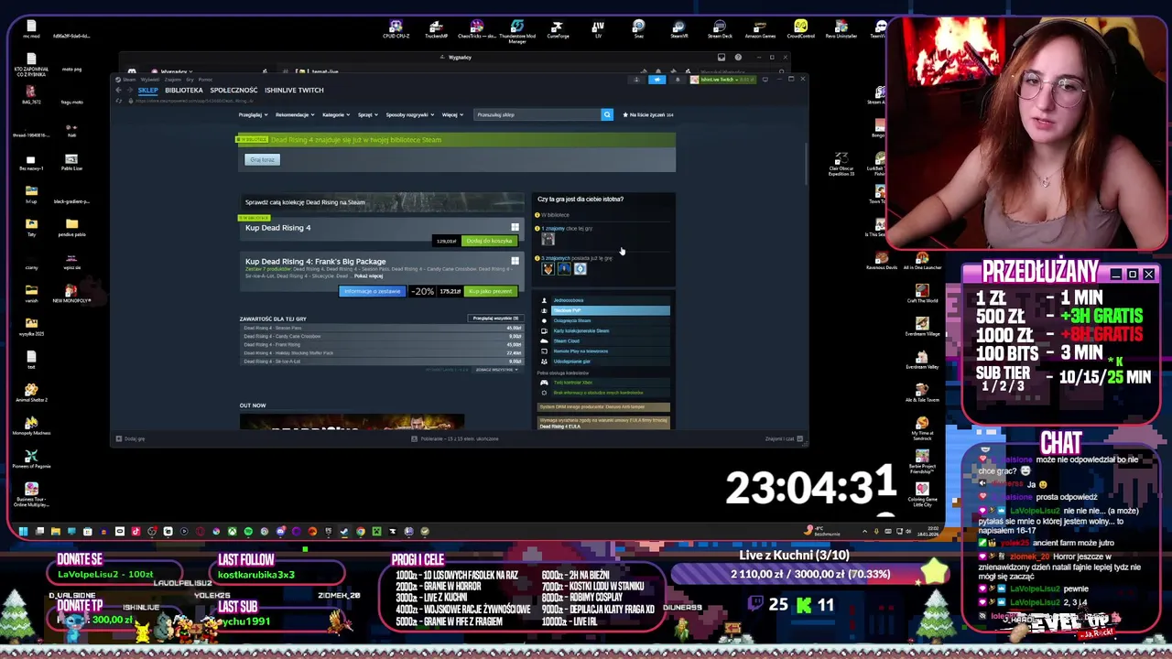
Task: Expand the Sprzęt store dropdown
Action: click(x=367, y=115)
